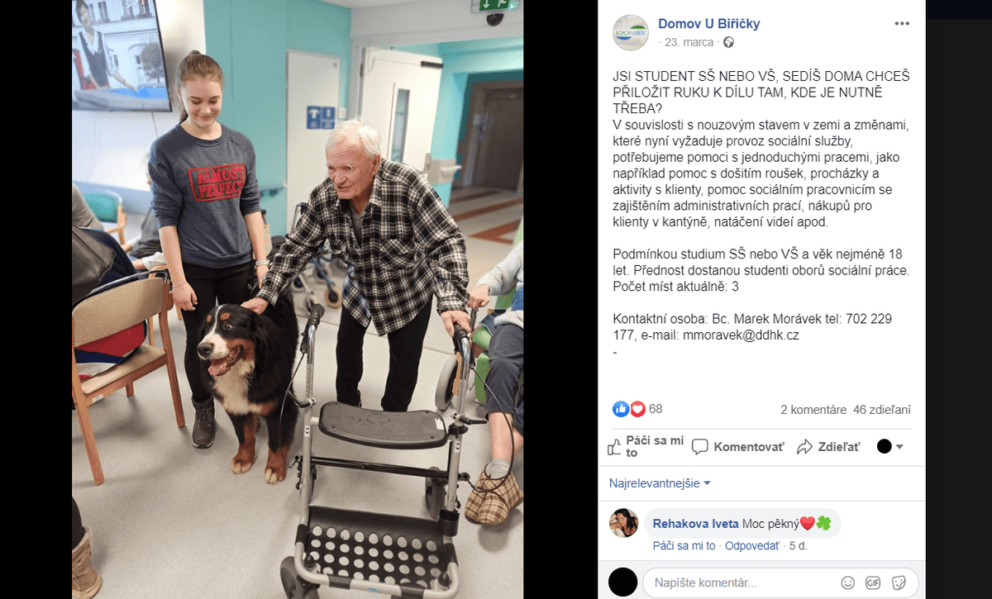Open the 46 zdieľaní shares link

coord(882,409)
